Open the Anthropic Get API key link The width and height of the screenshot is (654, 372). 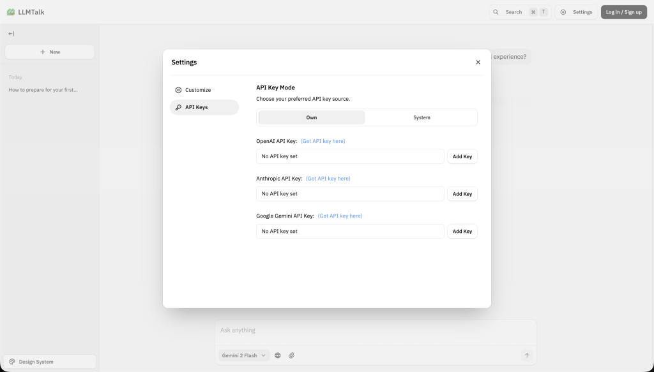(328, 179)
